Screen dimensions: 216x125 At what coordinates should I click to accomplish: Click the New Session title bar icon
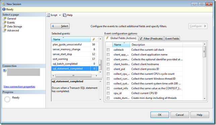pos(4,4)
